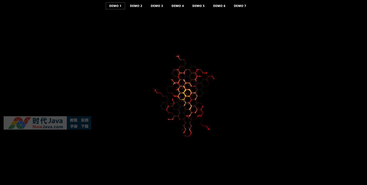
Task: Select the DEMO 1 tab
Action: tap(115, 6)
